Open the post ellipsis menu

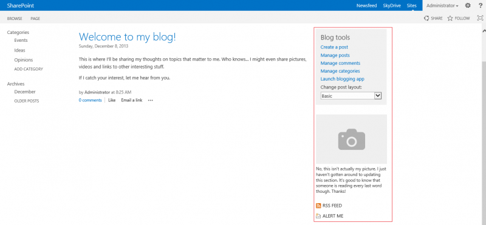pyautogui.click(x=150, y=100)
